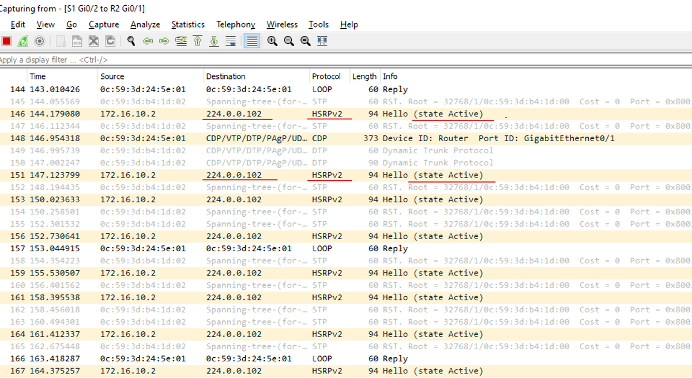Select packet 162 at time 158.456018
This screenshot has height=378, width=692.
(346, 310)
